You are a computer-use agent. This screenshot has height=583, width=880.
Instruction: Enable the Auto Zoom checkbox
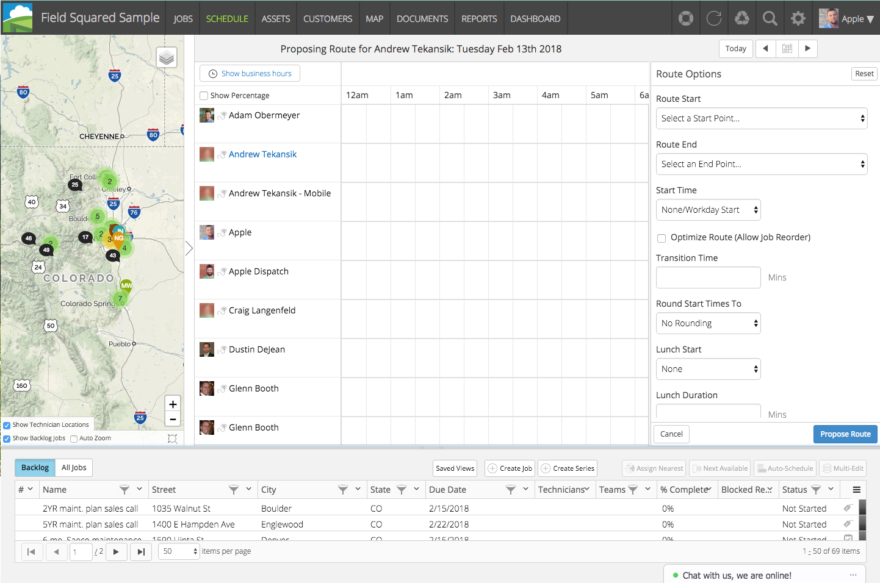(x=74, y=438)
